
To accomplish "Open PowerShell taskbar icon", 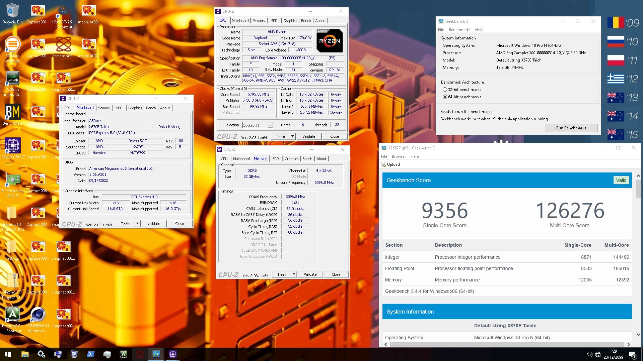I will 90,354.
